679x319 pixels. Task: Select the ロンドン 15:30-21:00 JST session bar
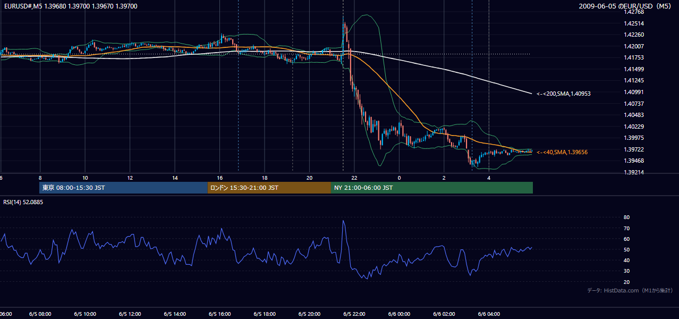pos(269,188)
